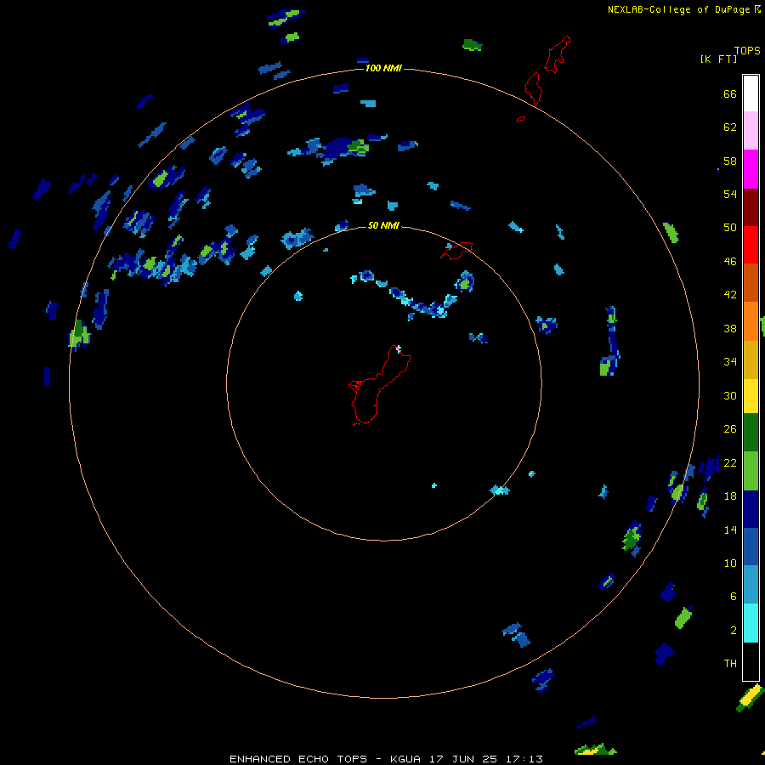The image size is (765, 765).
Task: Click the white radar site marker on Guam
Action: (x=398, y=348)
